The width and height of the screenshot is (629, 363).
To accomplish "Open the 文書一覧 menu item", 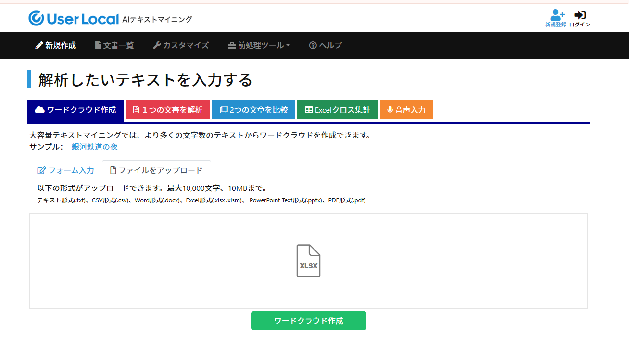I will point(114,45).
